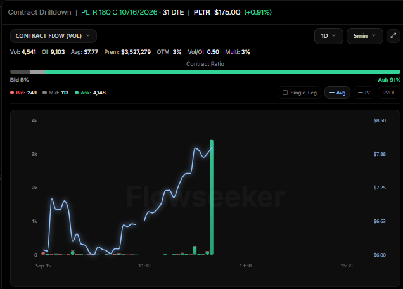Image resolution: width=403 pixels, height=289 pixels.
Task: Click the red Bid: 249 legend item
Action: point(23,93)
